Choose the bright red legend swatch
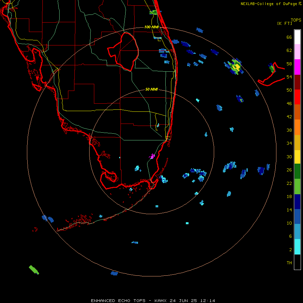This screenshot has width=303, height=303. tap(297, 97)
